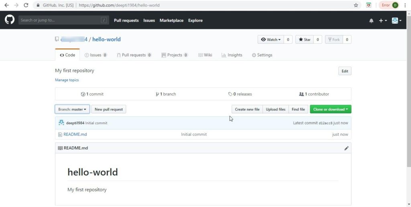Image resolution: width=411 pixels, height=207 pixels.
Task: Click the README.md file icon
Action: pos(60,134)
